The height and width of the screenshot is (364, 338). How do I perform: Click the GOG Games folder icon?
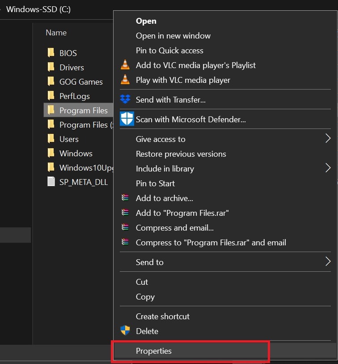click(x=51, y=81)
